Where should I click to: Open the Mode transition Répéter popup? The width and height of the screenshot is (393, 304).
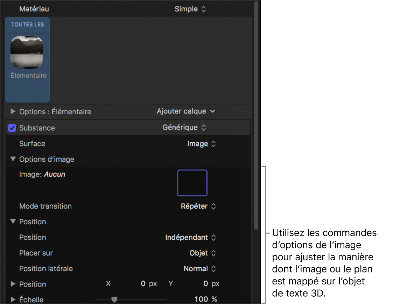click(x=198, y=206)
